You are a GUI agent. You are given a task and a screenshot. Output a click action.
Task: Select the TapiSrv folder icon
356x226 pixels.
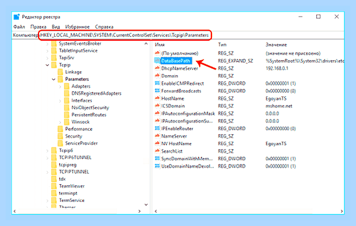54,57
